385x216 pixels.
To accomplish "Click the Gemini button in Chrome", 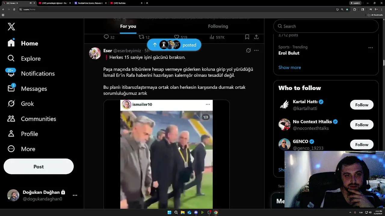I will point(355,3).
